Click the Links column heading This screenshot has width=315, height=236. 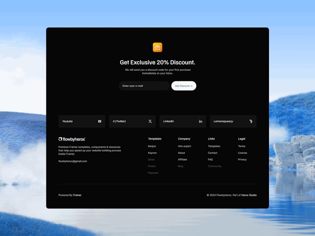[x=211, y=139]
